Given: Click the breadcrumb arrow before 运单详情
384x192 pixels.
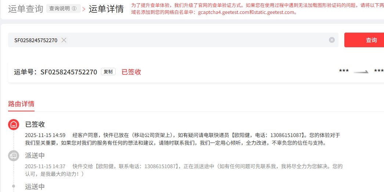Looking at the screenshot, I should 84,9.
